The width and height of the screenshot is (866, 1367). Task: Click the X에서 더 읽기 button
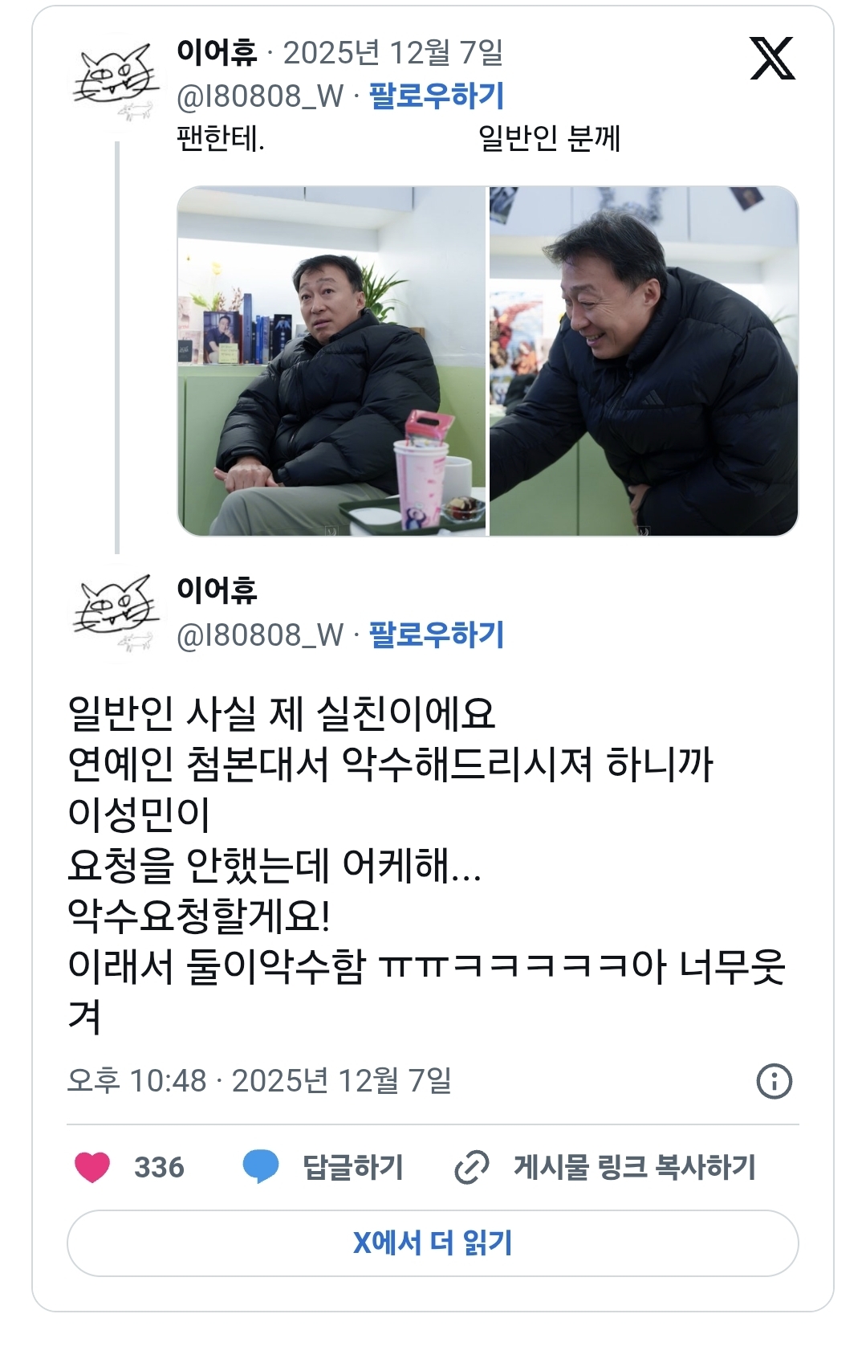pyautogui.click(x=433, y=1243)
